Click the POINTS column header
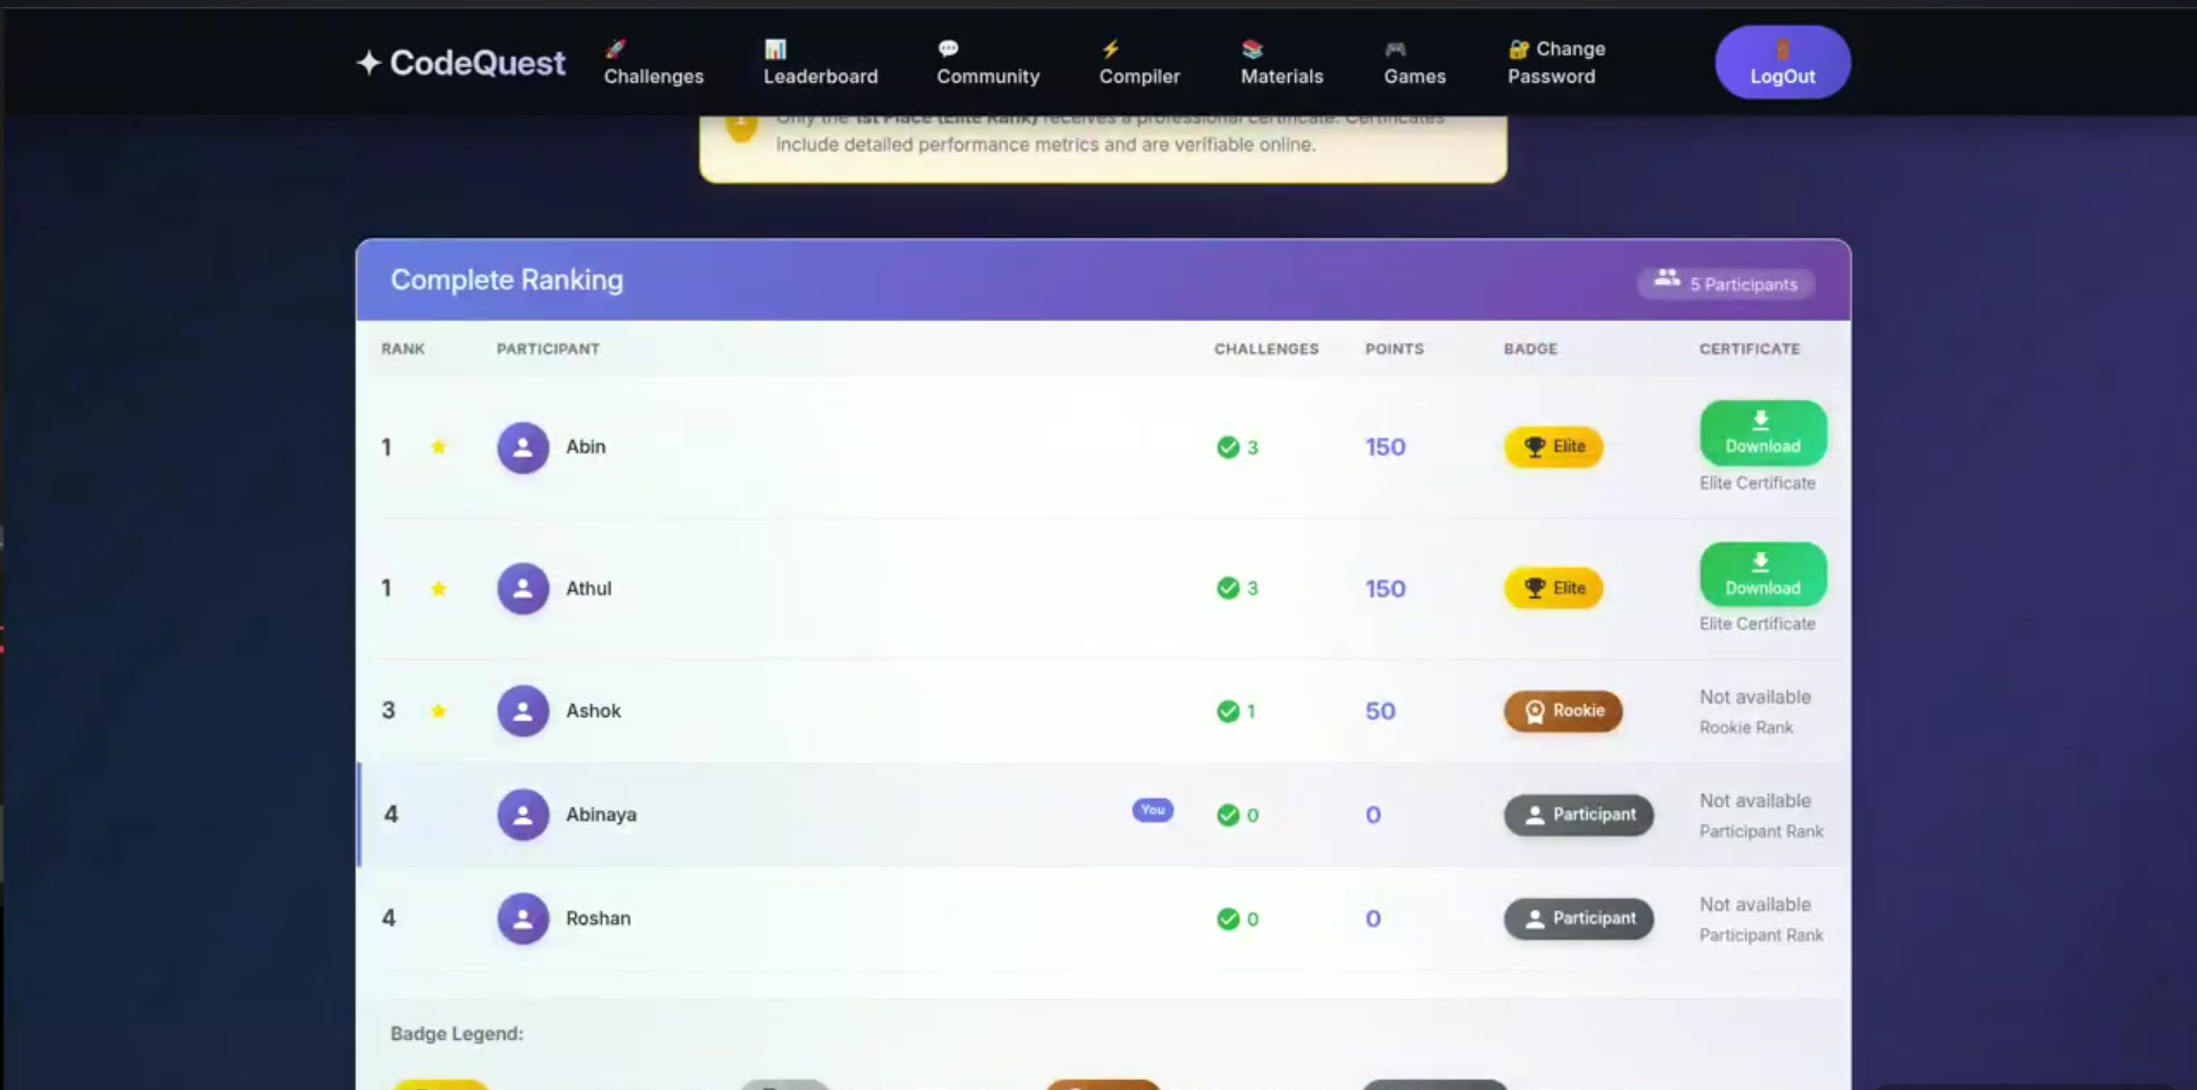The image size is (2197, 1090). [1394, 349]
